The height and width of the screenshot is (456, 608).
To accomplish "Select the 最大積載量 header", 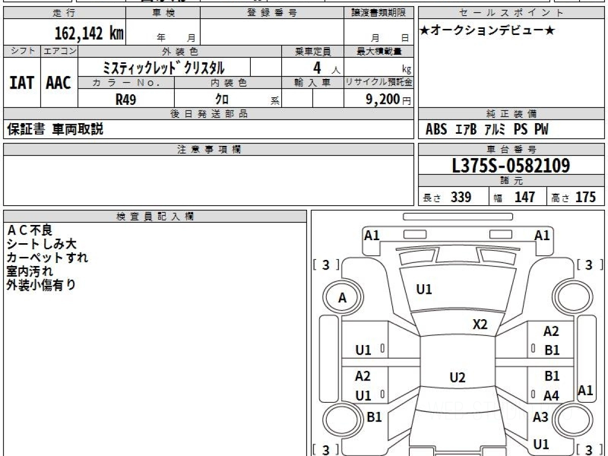I will point(379,51).
